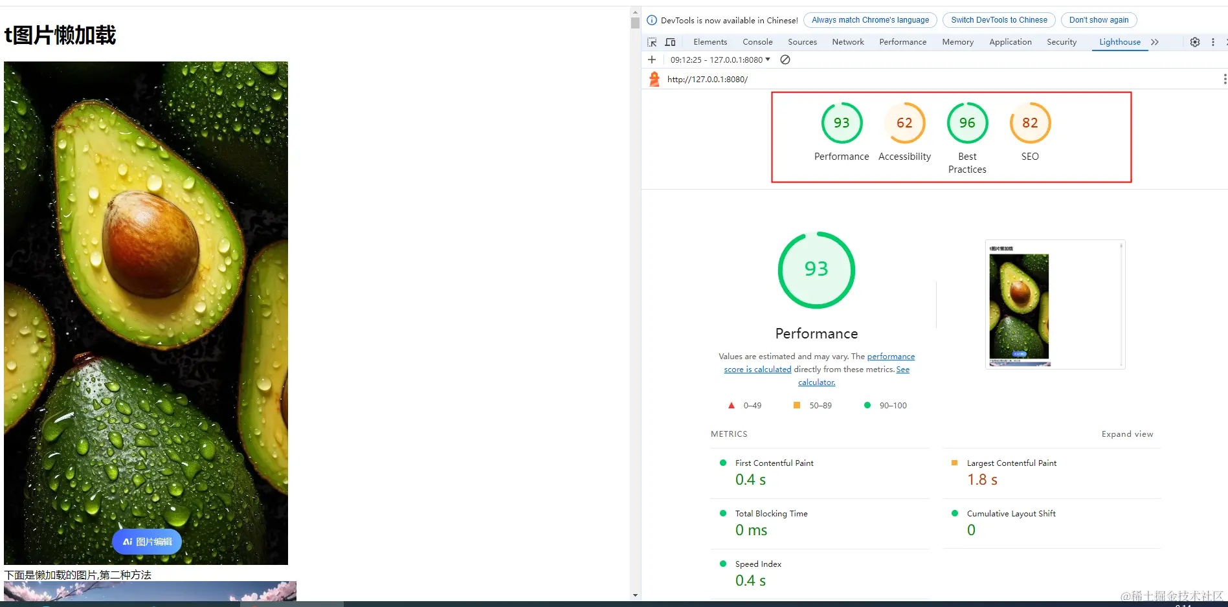Switch to the Elements tab
This screenshot has width=1228, height=607.
710,42
